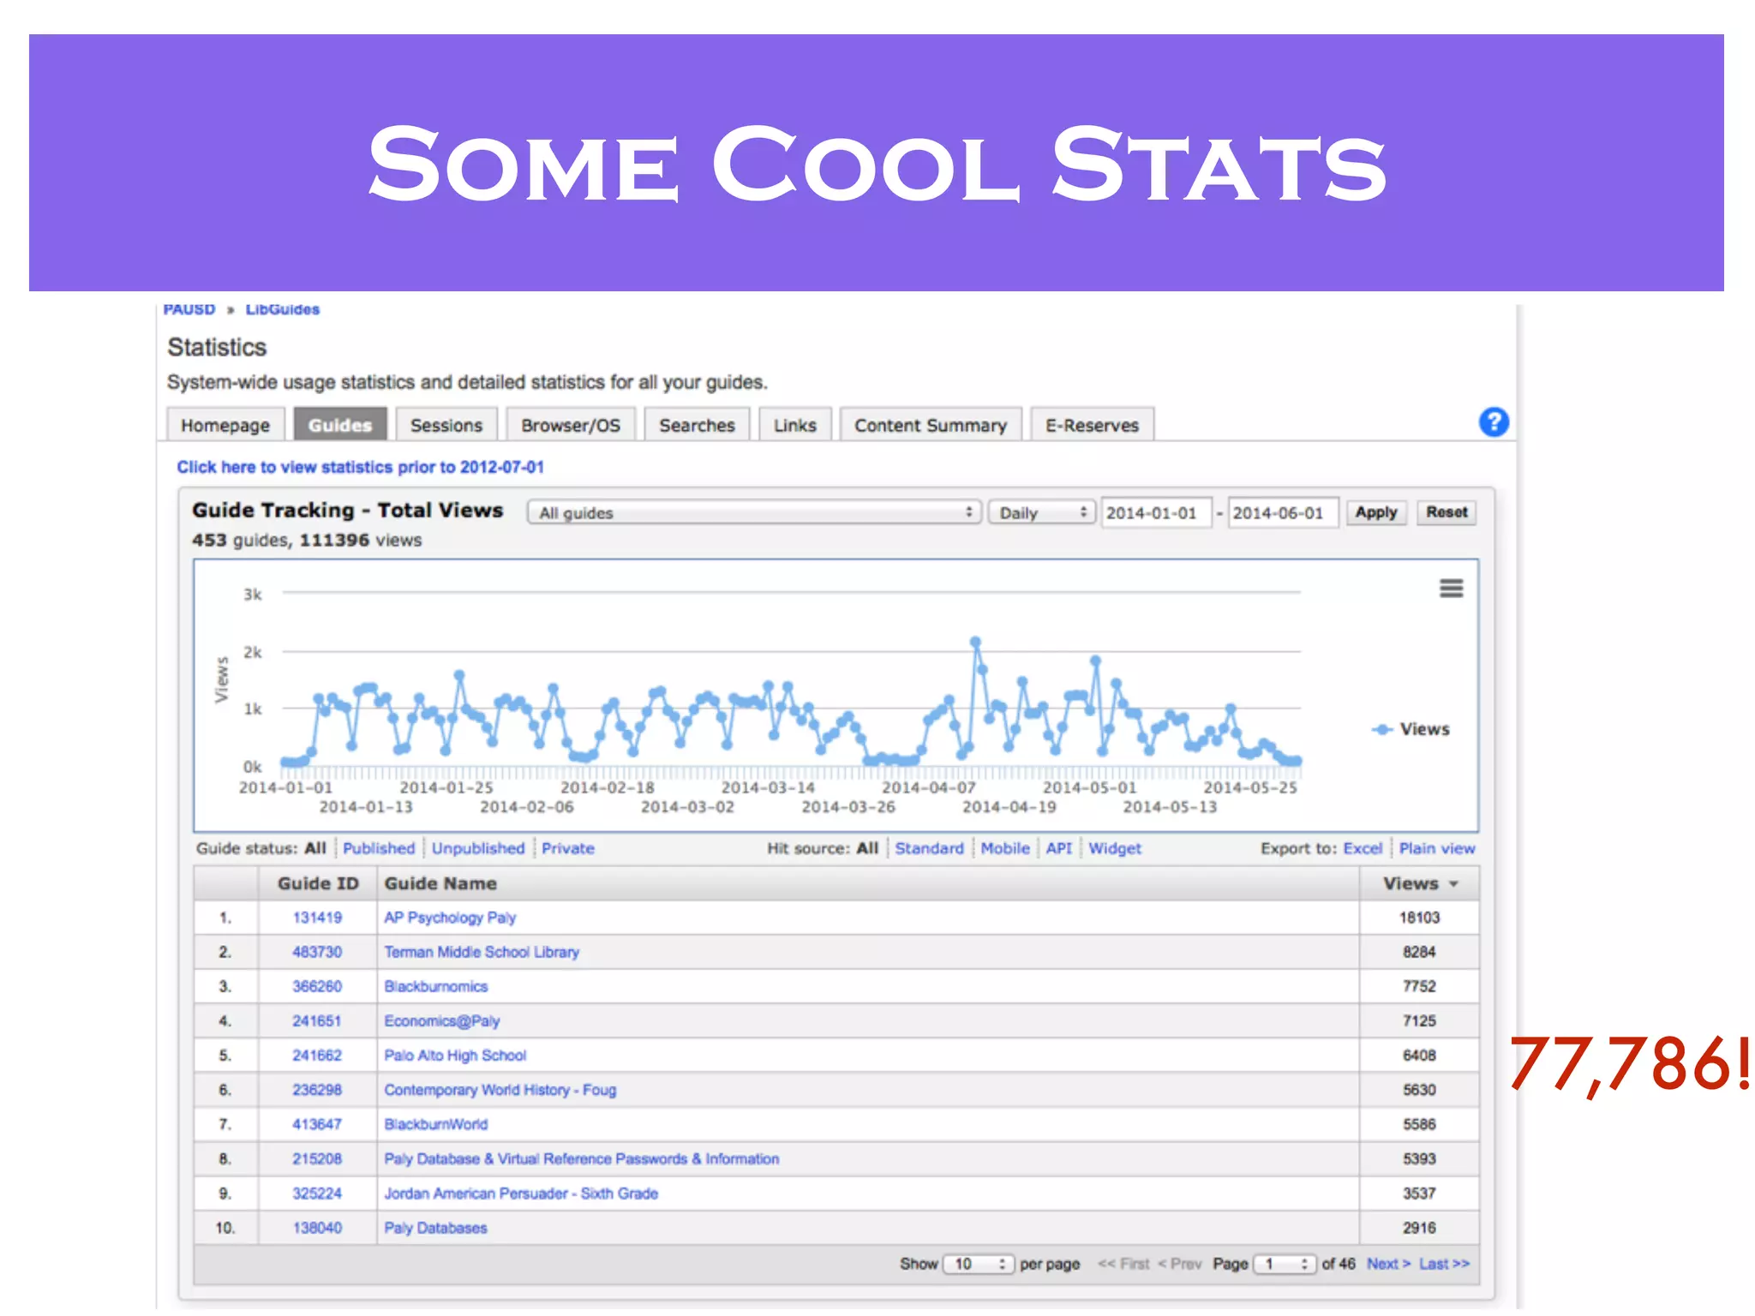Sort by the Views column arrow
Viewport: 1755px width, 1316px height.
[x=1453, y=884]
